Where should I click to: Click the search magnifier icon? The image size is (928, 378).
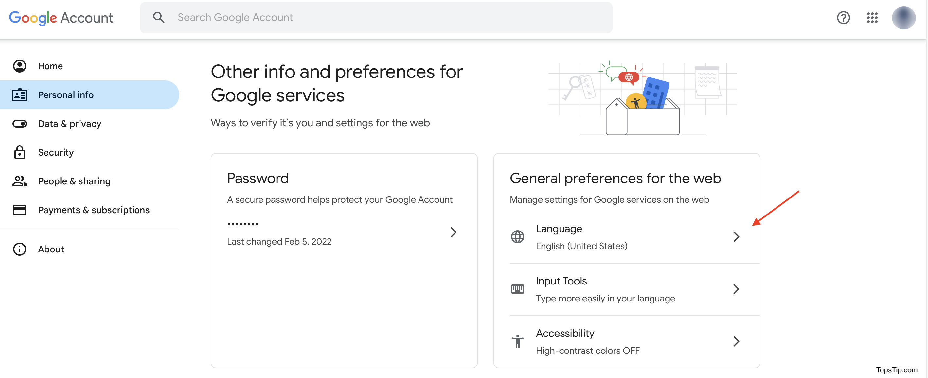(x=158, y=17)
